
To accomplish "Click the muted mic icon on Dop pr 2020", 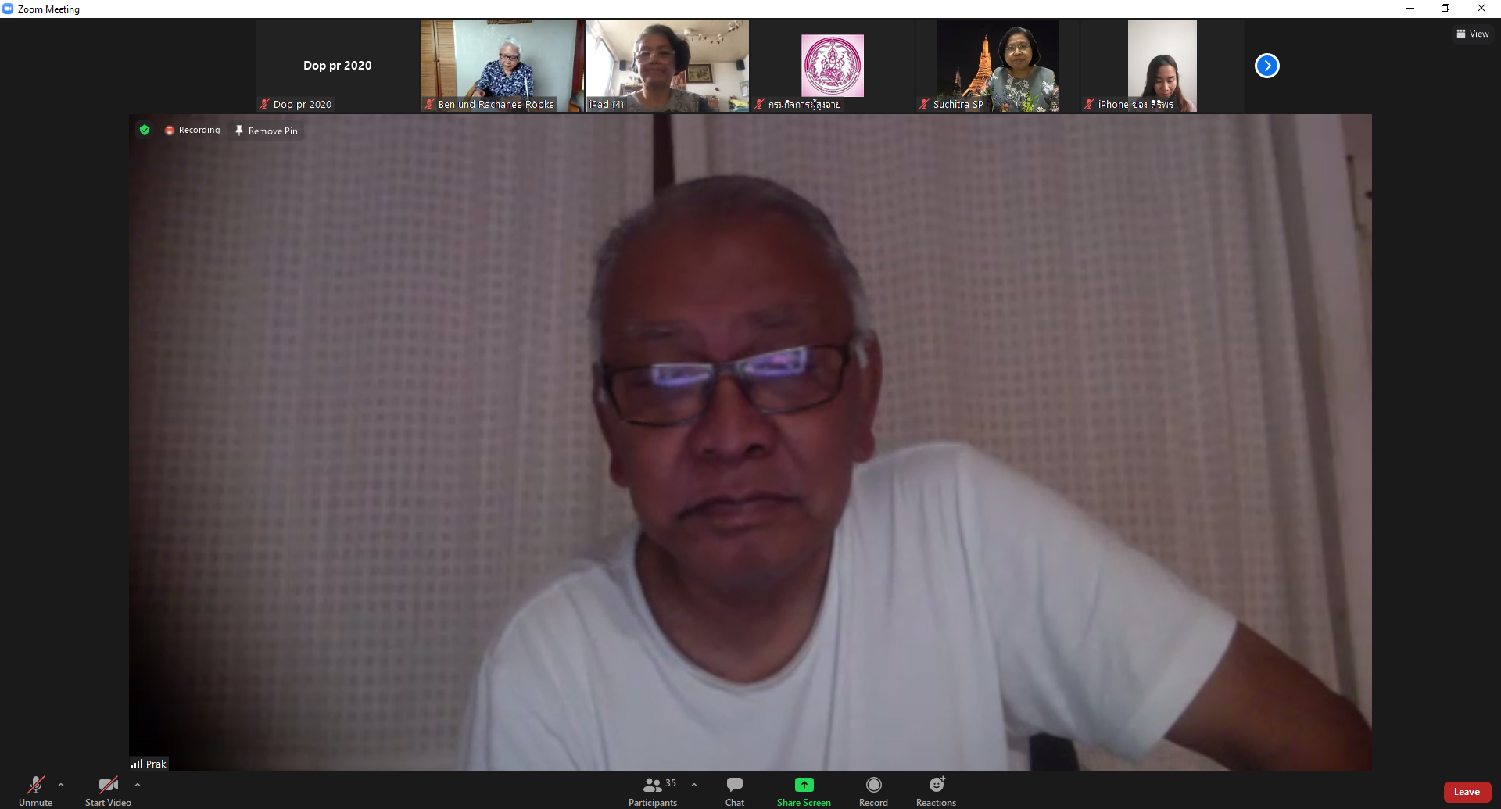I will [x=264, y=104].
